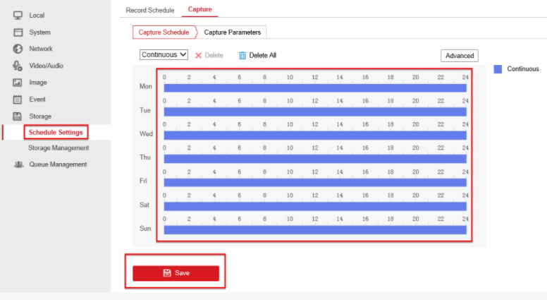Viewport: 547px width, 300px height.
Task: Click the System icon in sidebar
Action: (18, 32)
